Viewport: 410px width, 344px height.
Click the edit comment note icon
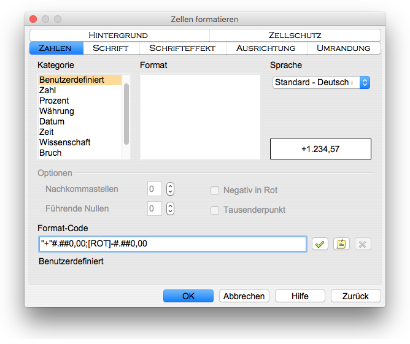(341, 244)
